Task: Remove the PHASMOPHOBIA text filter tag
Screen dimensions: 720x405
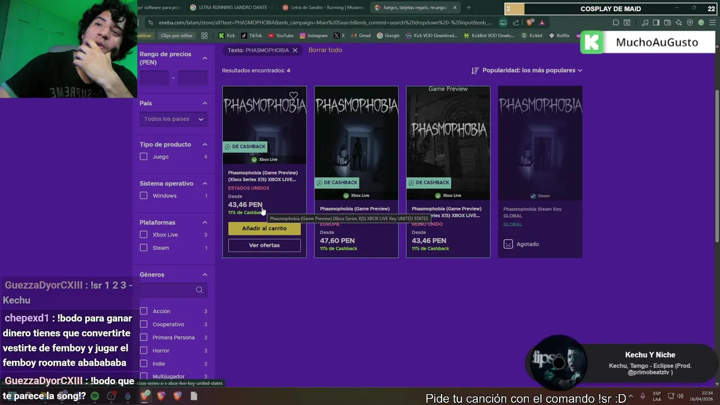Action: [295, 50]
